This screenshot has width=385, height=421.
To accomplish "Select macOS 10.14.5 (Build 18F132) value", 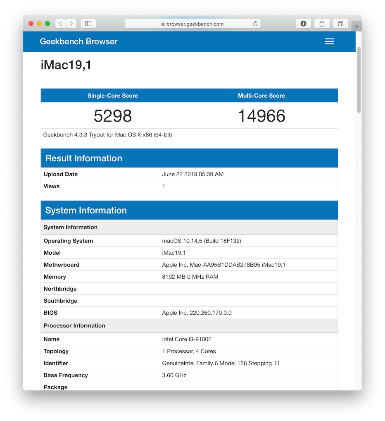I will [202, 241].
